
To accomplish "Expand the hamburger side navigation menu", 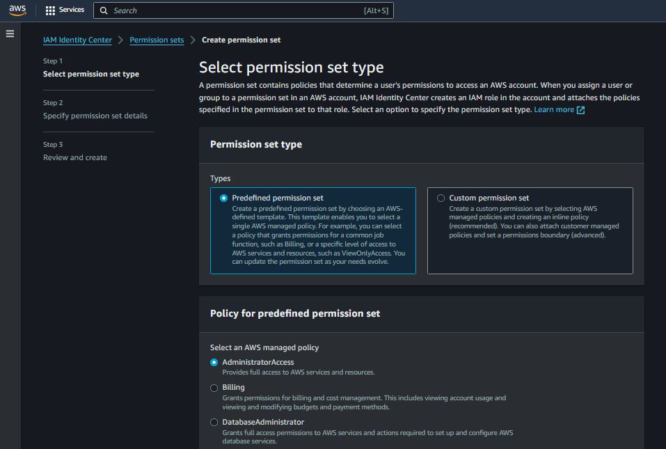I will point(10,33).
